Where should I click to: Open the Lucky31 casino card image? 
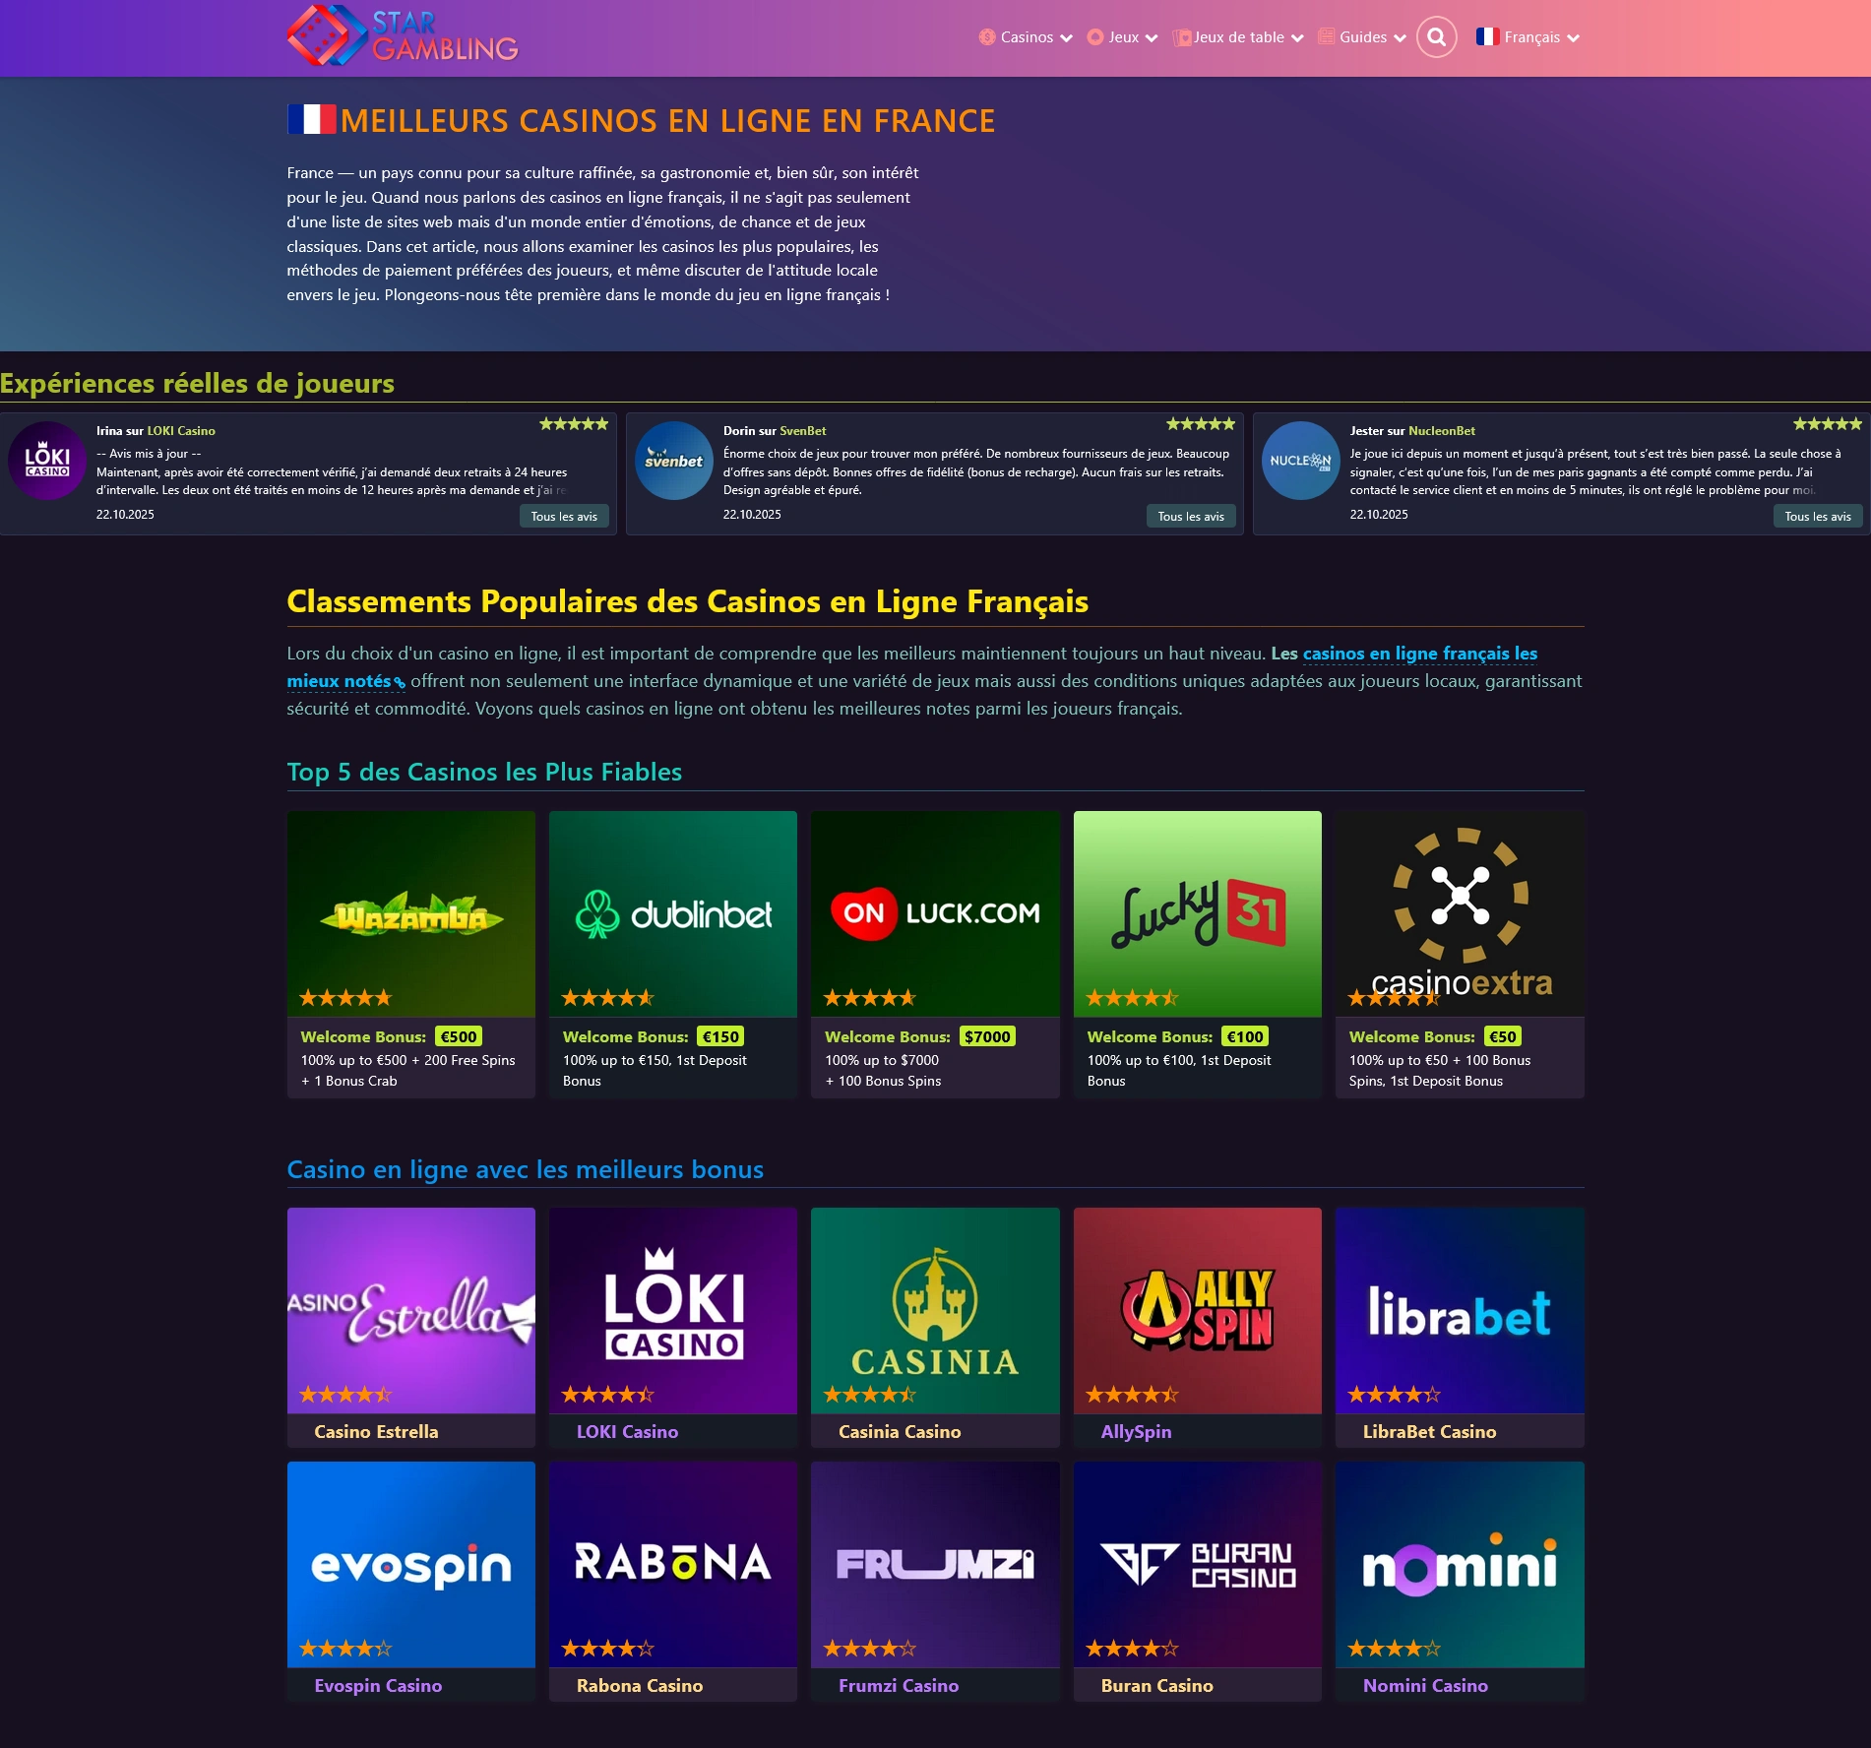click(x=1198, y=913)
